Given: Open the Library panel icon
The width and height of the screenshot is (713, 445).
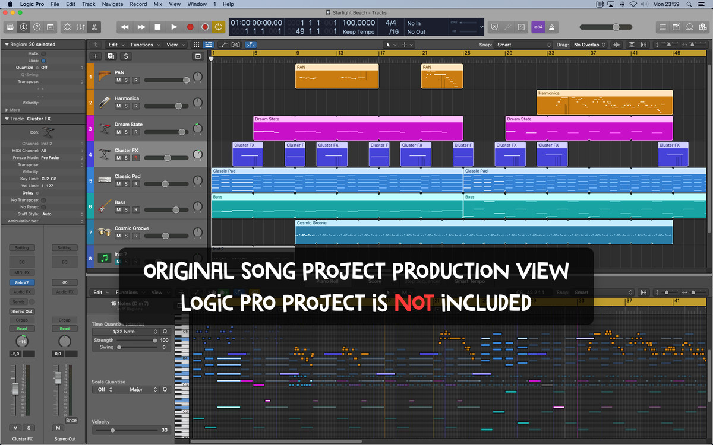Looking at the screenshot, I should (10, 27).
